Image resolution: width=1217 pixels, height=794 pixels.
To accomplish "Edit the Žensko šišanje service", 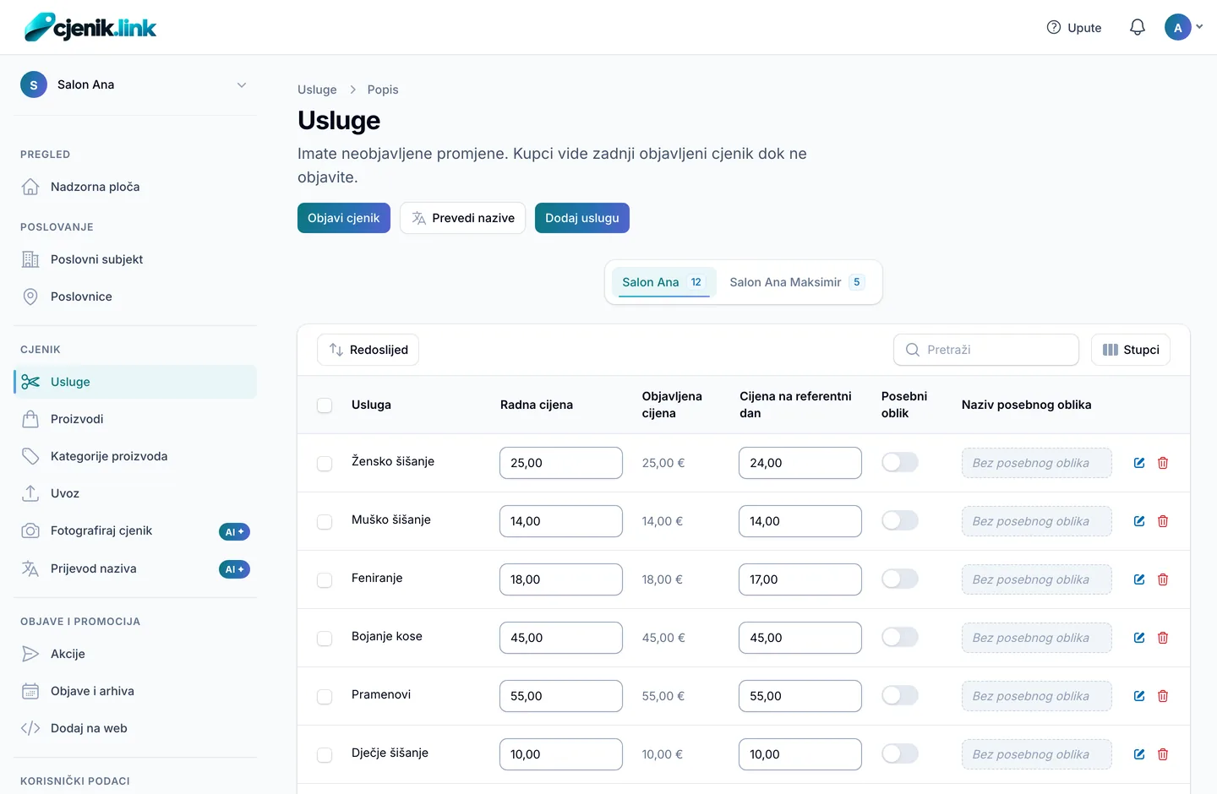I will tap(1139, 463).
